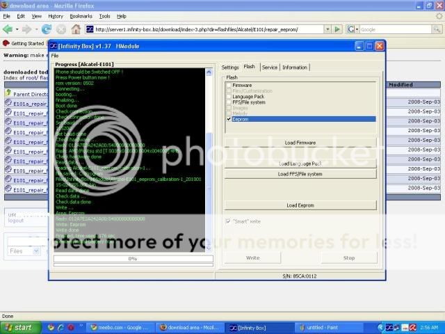This screenshot has width=445, height=334.
Task: Click the Firefox Home icon
Action: point(74,29)
